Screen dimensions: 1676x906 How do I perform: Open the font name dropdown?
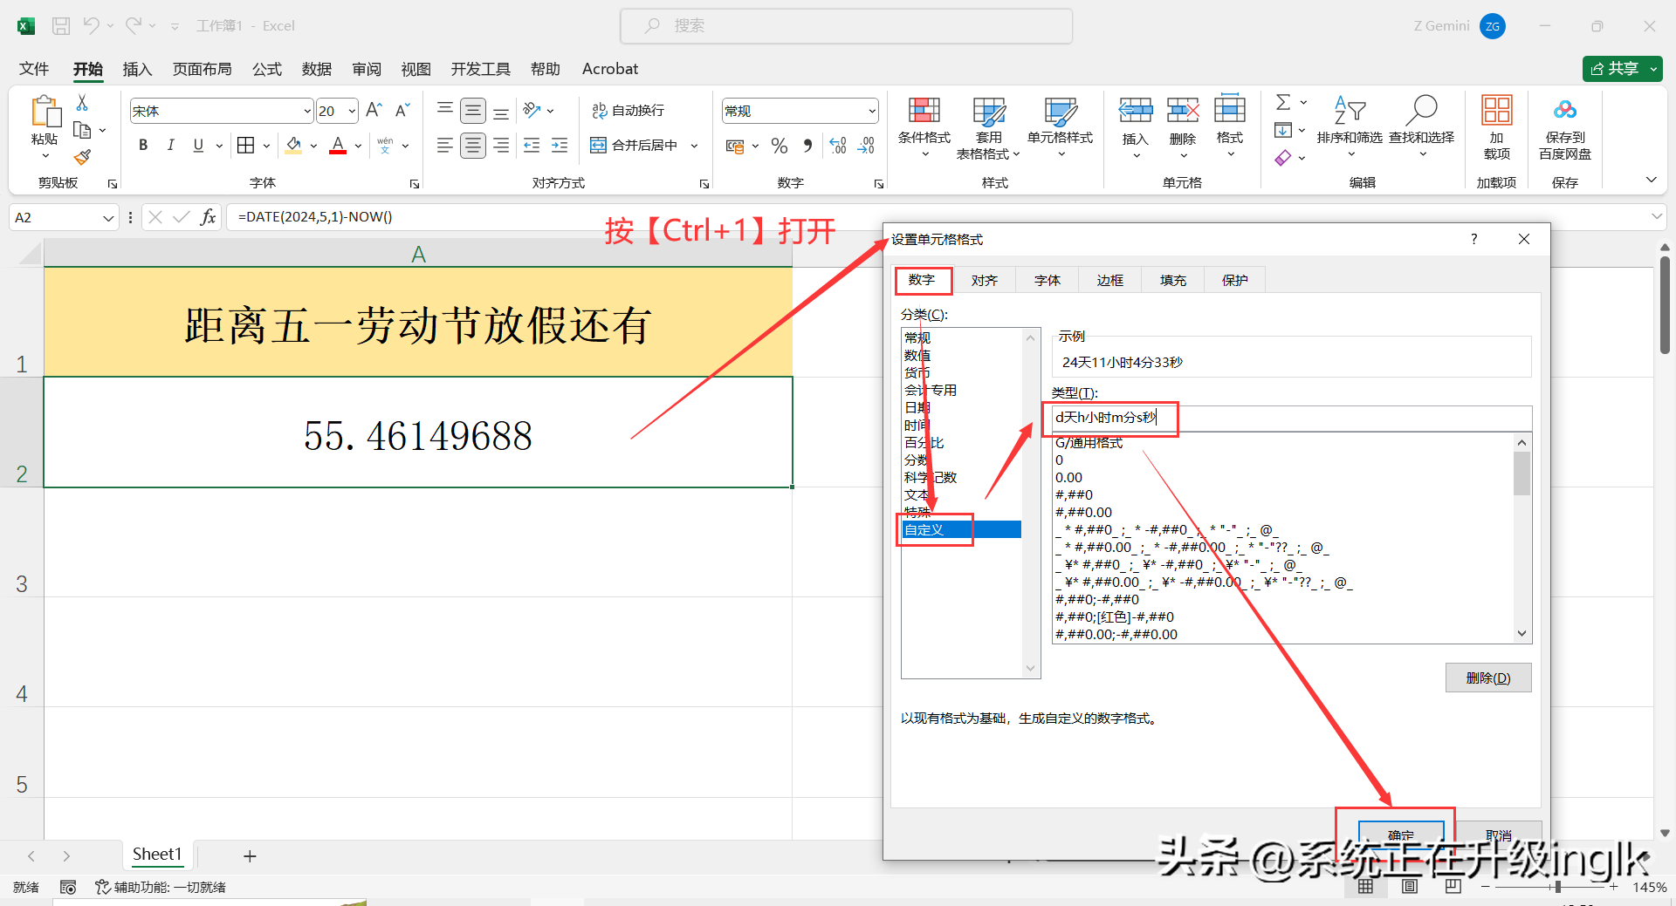click(307, 111)
